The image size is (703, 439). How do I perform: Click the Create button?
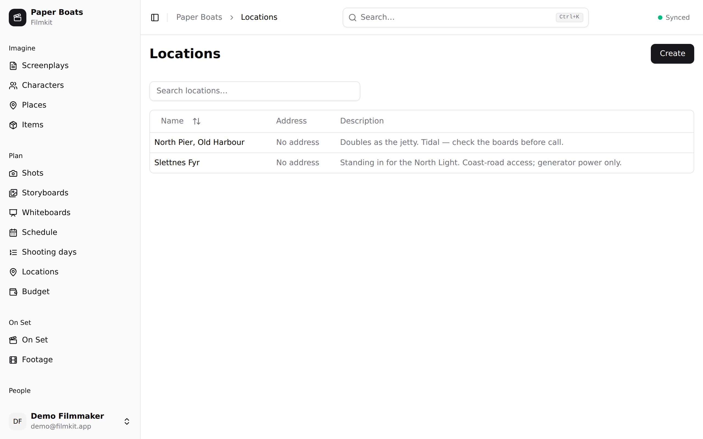pos(672,54)
